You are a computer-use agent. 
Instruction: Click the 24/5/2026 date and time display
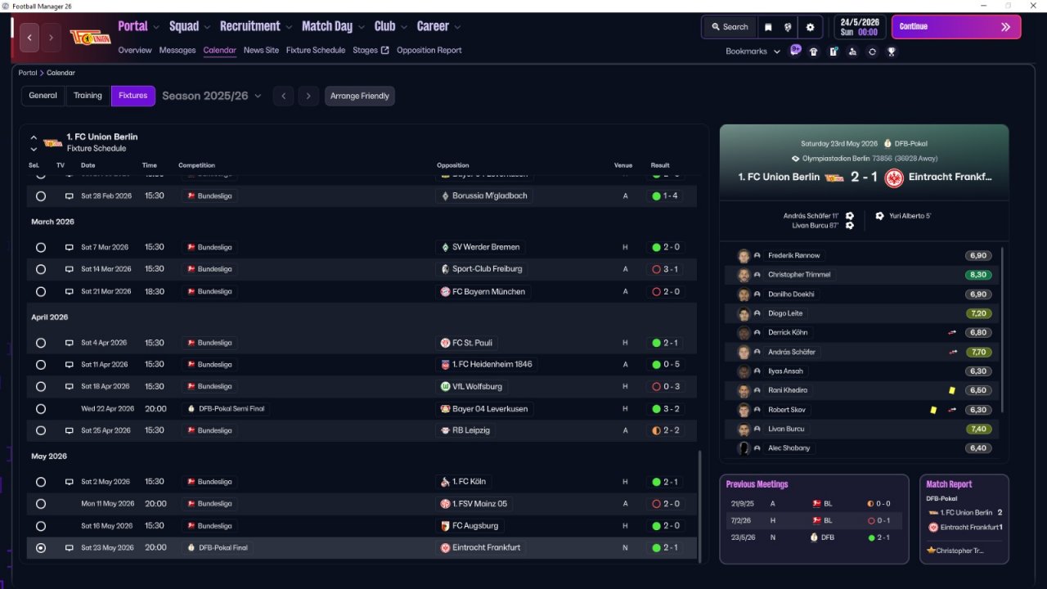point(860,27)
